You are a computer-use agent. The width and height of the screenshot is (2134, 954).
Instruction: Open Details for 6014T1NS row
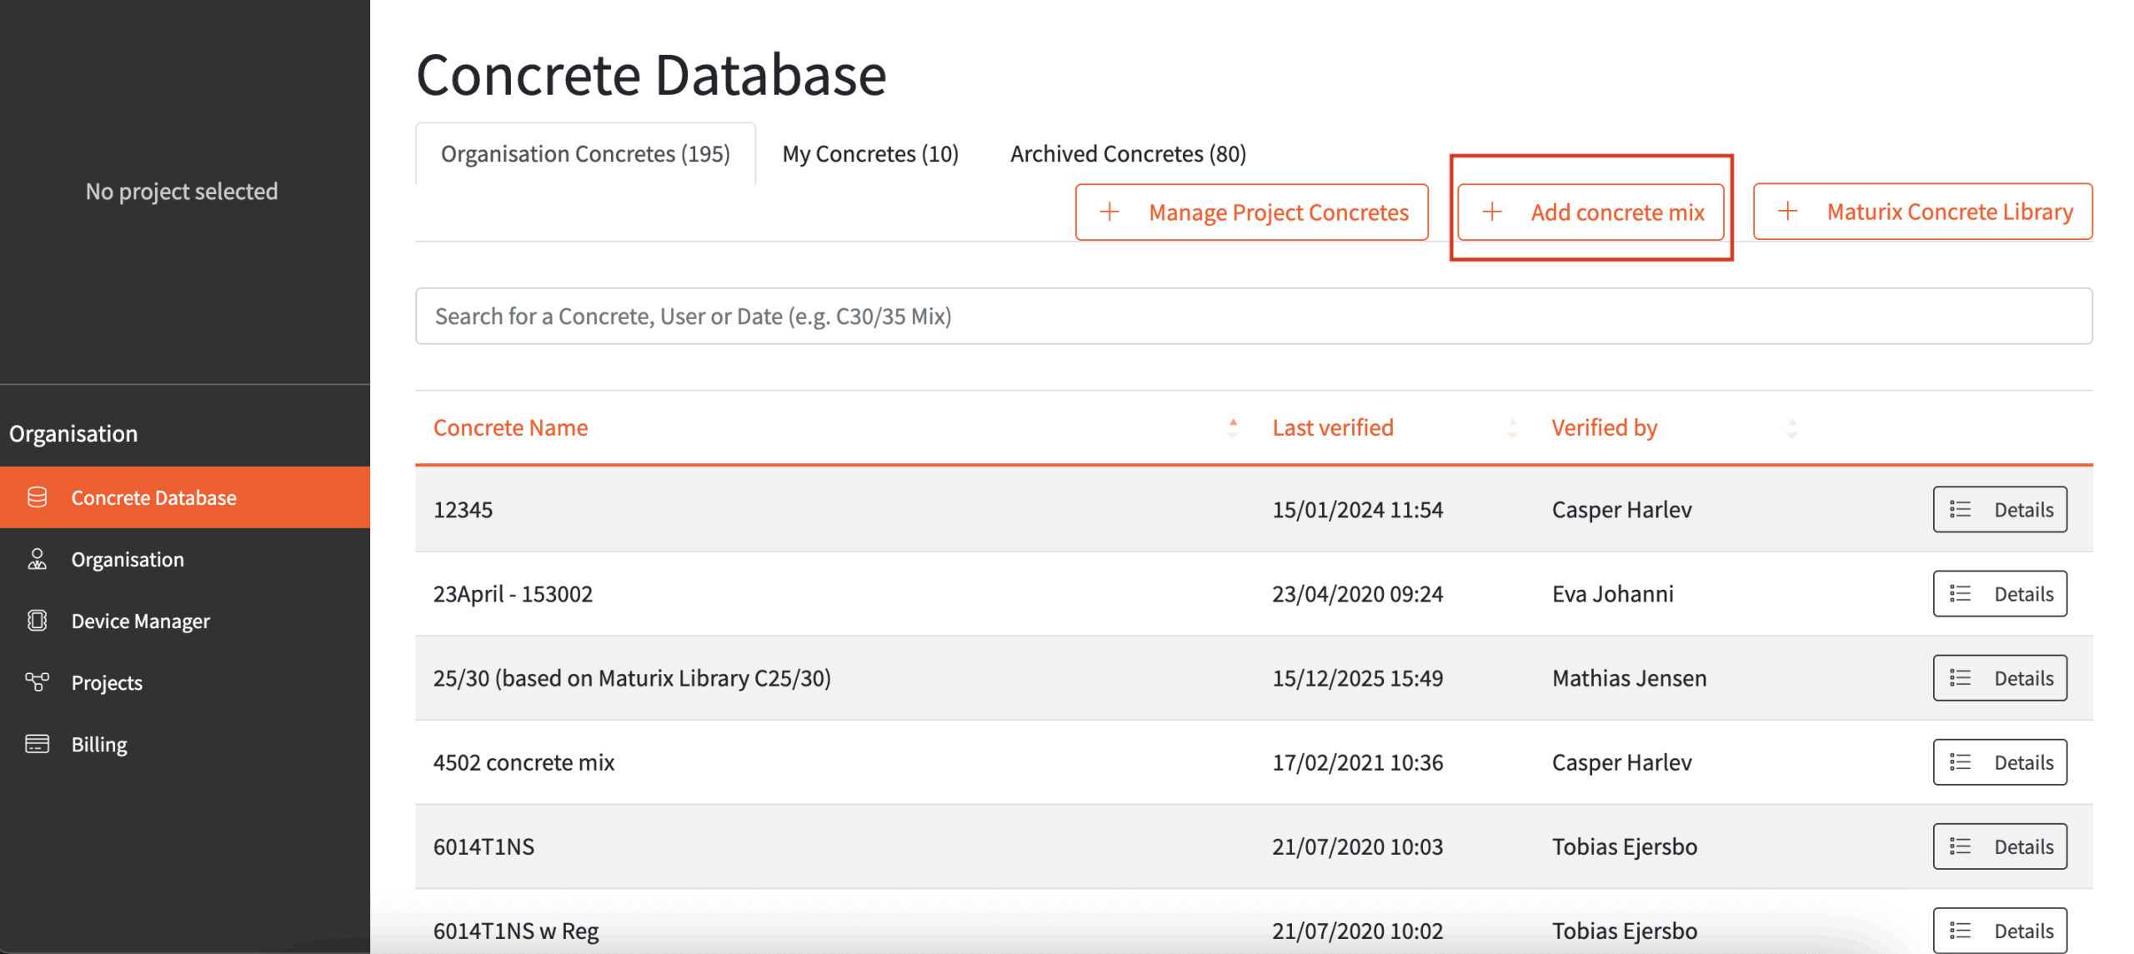(x=2000, y=847)
